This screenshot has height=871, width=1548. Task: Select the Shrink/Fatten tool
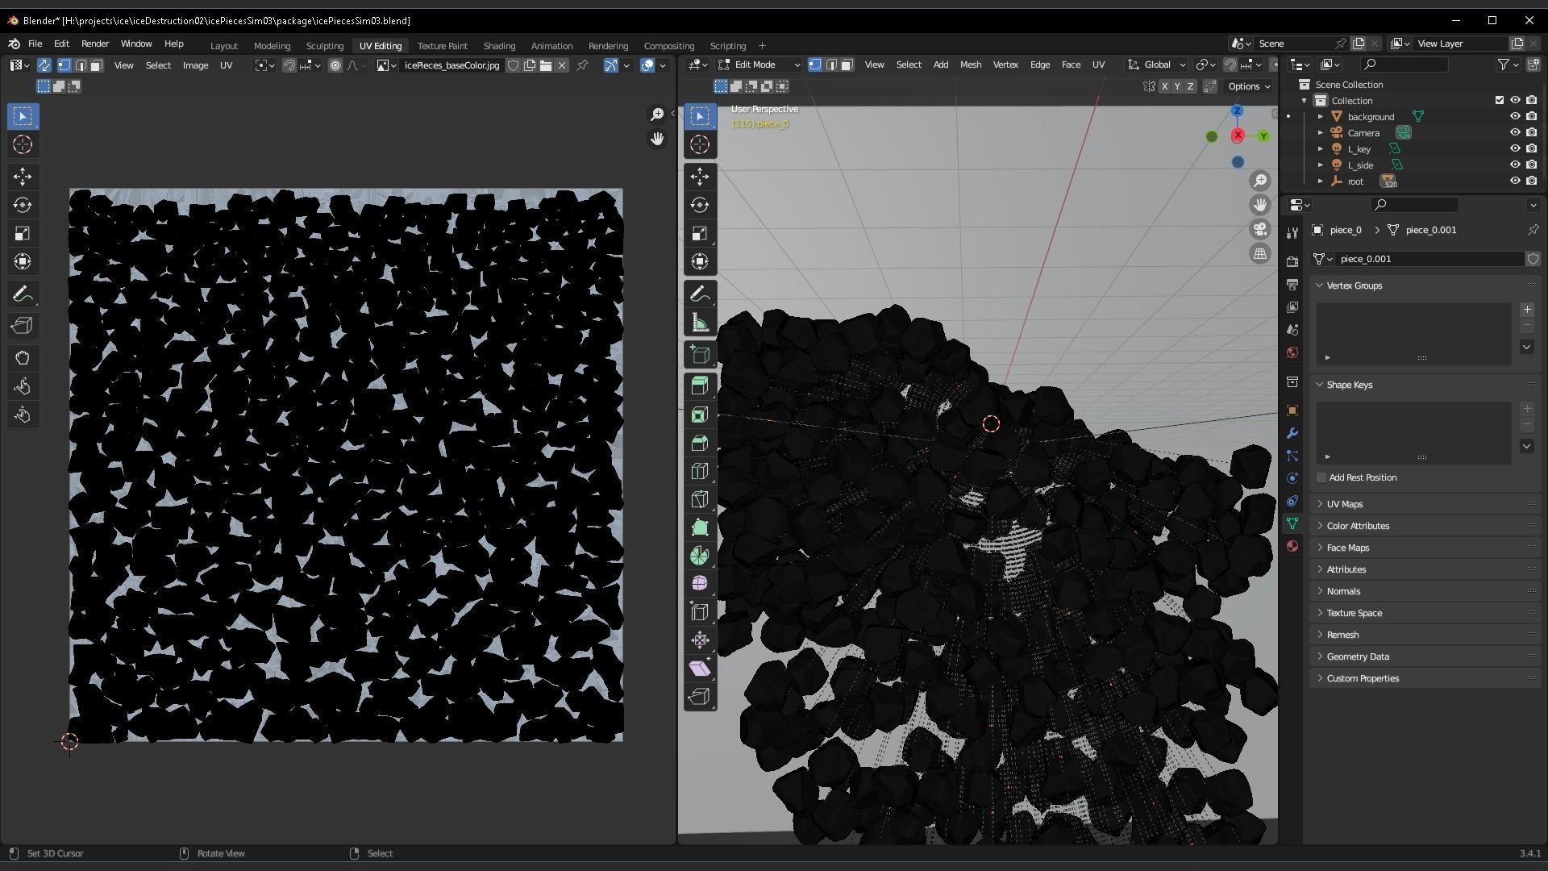700,640
